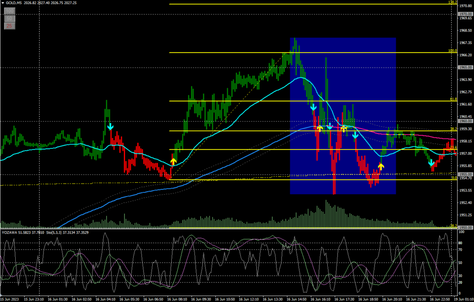This screenshot has width=474, height=302.
Task: Click the highlighted 1970.00 price level tag
Action: [x=466, y=14]
